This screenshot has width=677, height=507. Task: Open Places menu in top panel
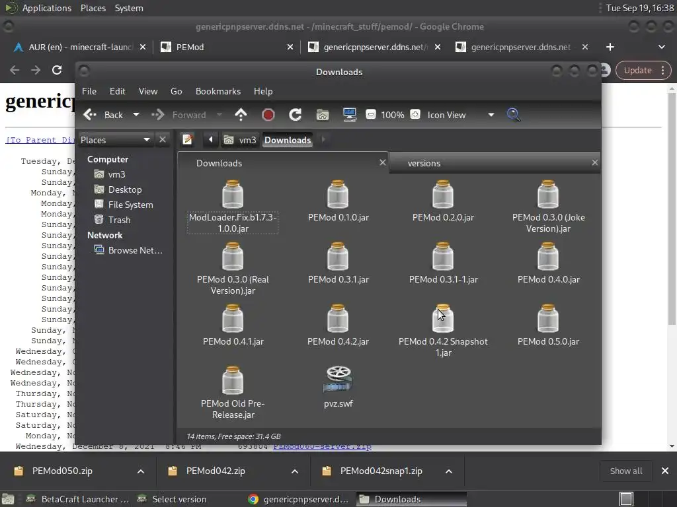[x=93, y=8]
